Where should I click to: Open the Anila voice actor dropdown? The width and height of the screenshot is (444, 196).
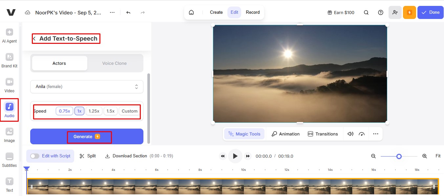point(86,86)
